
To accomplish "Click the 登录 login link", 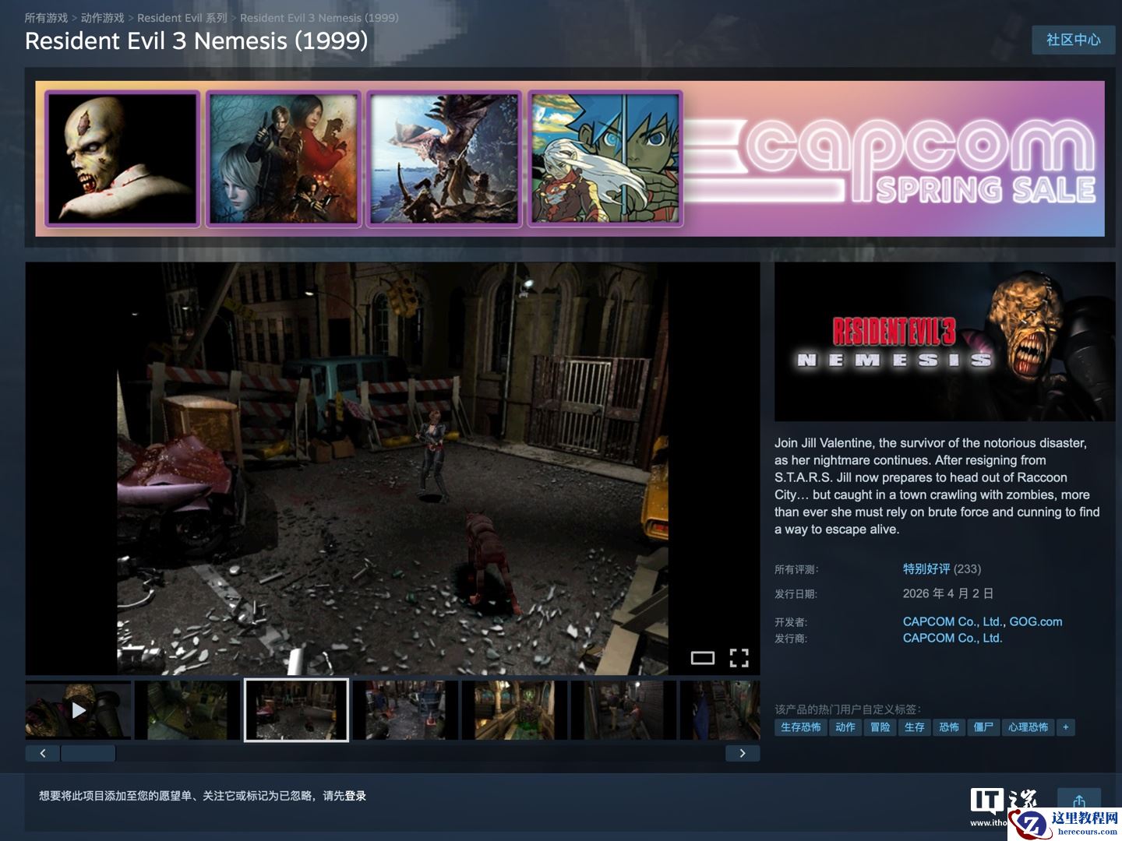I will 355,796.
